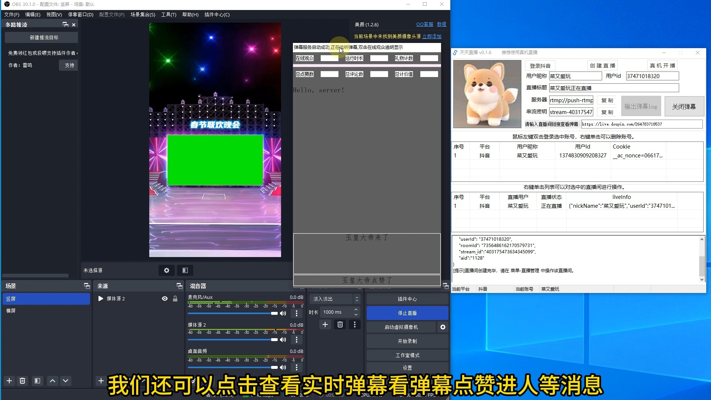Open the 文件(F) menu
Image resolution: width=711 pixels, height=400 pixels.
[12, 14]
